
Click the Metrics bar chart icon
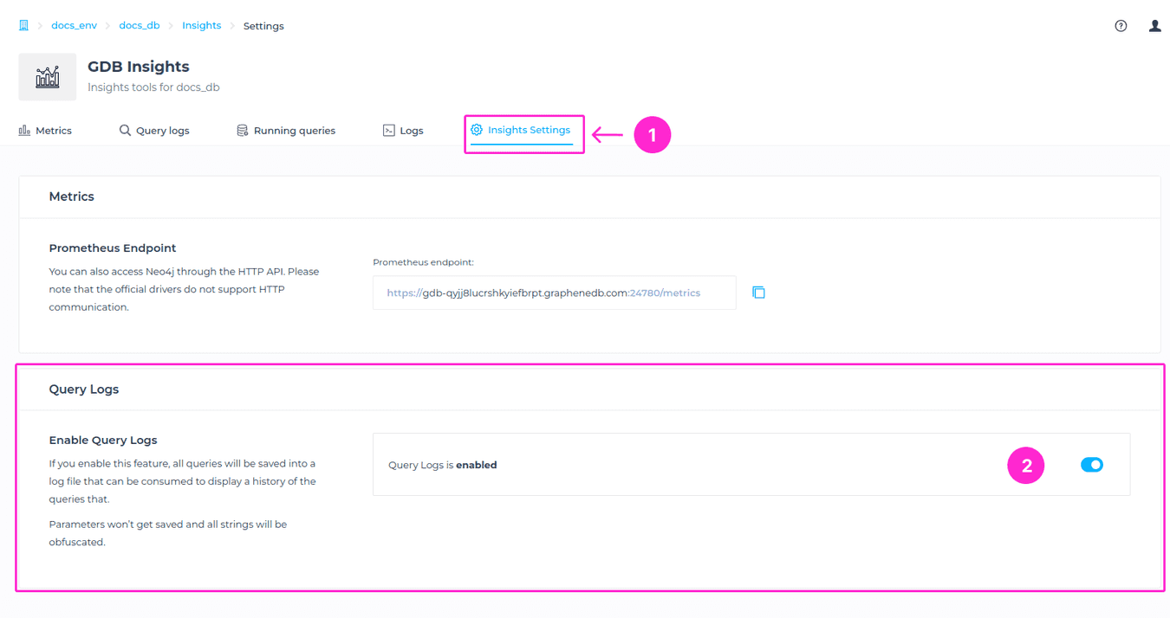coord(24,131)
